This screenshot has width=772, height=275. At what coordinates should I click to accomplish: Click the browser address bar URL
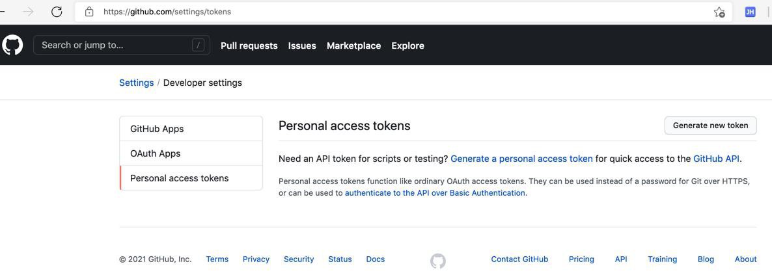(x=167, y=12)
